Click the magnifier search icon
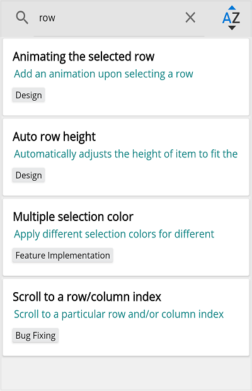 [x=22, y=18]
